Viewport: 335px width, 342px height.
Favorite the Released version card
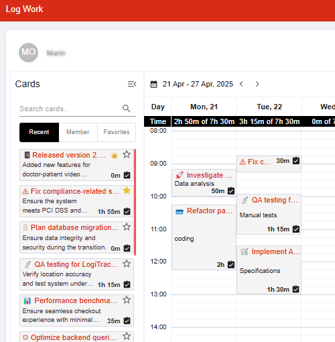point(127,154)
